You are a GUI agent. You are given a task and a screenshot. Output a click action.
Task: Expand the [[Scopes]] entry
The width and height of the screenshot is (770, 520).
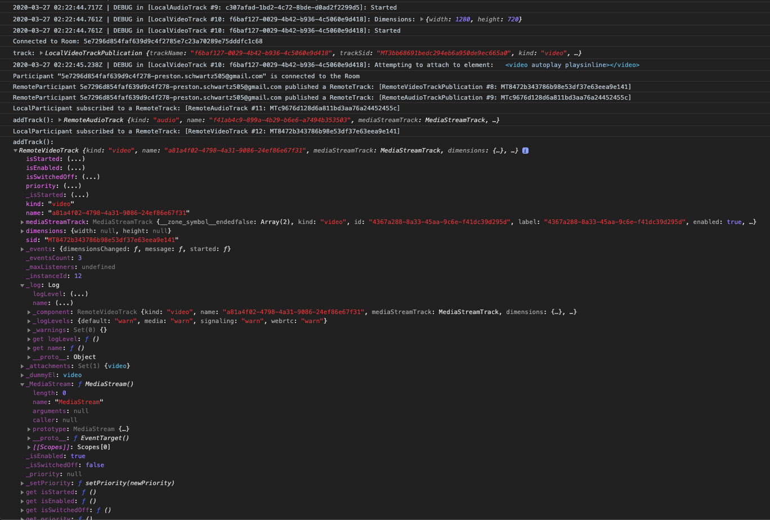29,447
